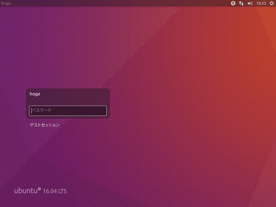Open the accessibility person icon menu
Viewport: 276px width, 207px height.
(233, 4)
